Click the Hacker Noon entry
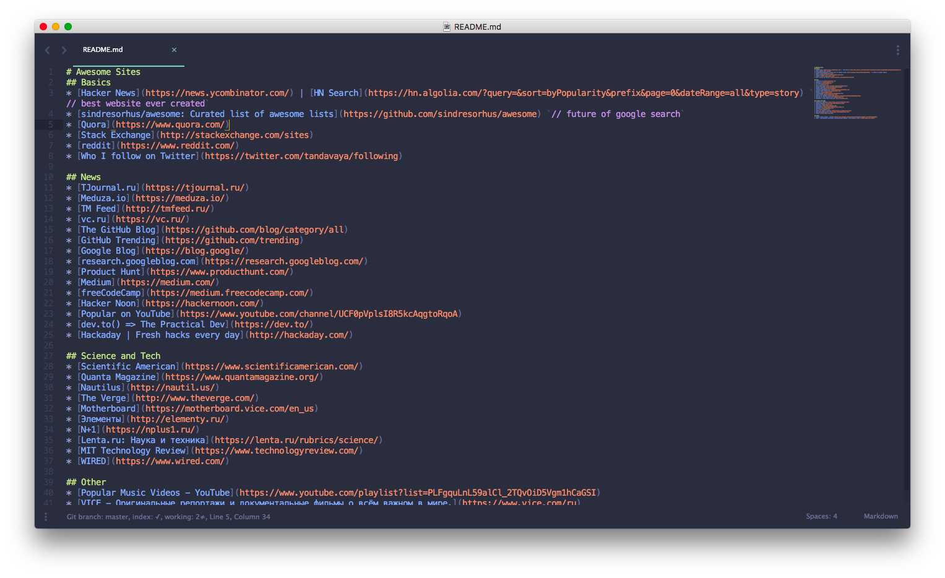The width and height of the screenshot is (945, 578). 165,303
